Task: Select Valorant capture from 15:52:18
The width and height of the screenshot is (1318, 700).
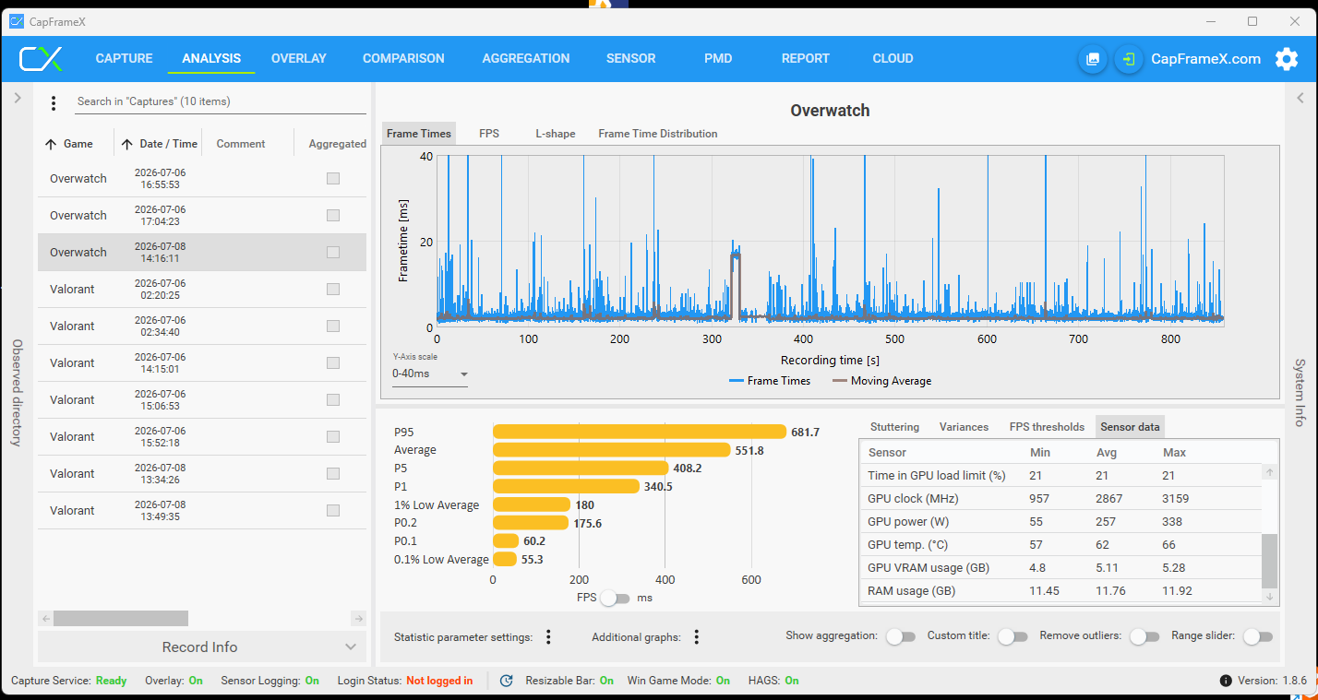Action: (202, 437)
